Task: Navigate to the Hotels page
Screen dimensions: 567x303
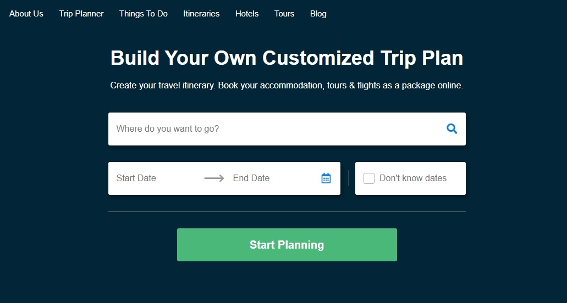Action: [247, 14]
